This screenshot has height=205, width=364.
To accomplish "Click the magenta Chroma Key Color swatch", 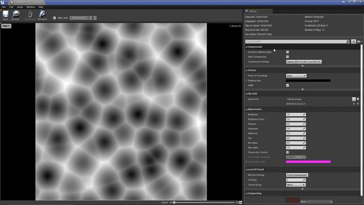I will [308, 162].
